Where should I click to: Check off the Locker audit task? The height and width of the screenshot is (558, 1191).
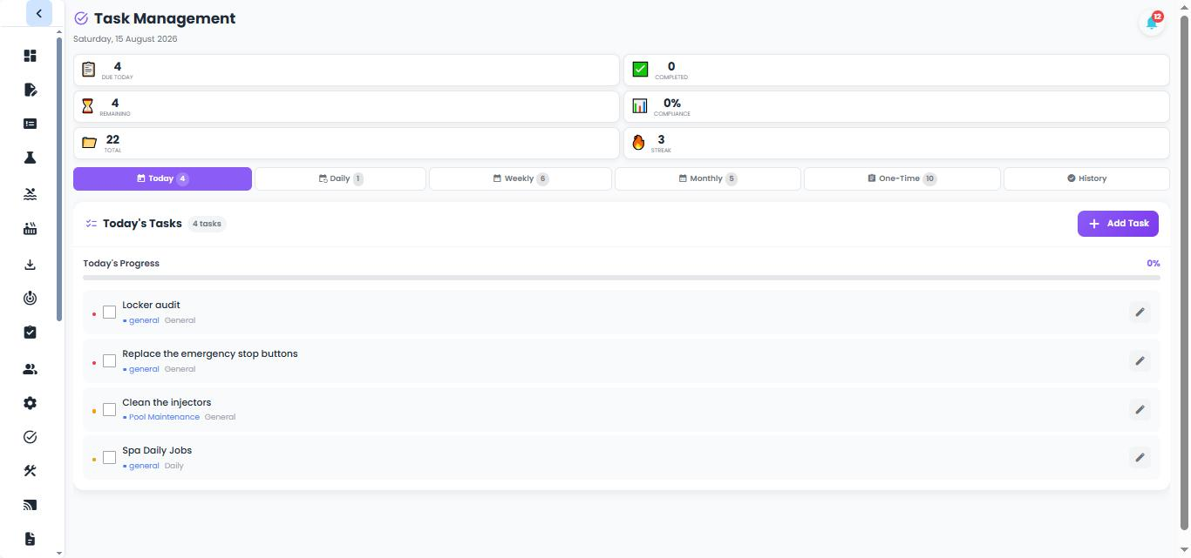click(x=109, y=312)
